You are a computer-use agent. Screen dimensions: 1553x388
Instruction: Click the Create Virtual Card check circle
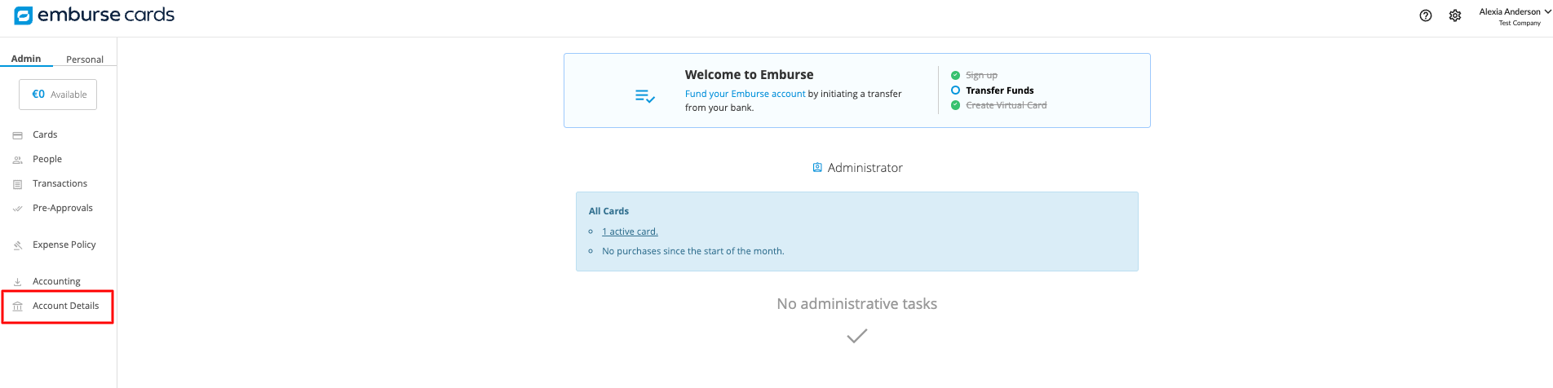(x=955, y=105)
